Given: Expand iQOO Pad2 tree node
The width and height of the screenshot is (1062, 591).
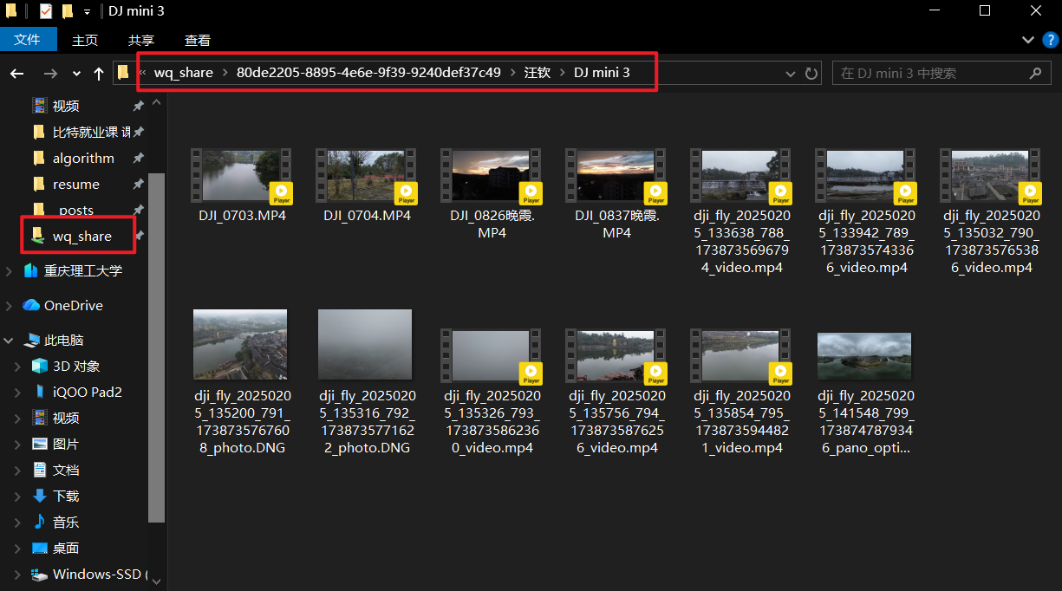Looking at the screenshot, I should pyautogui.click(x=18, y=393).
